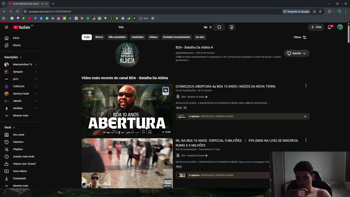Mute the tab audio speaker icon

[x=42, y=4]
